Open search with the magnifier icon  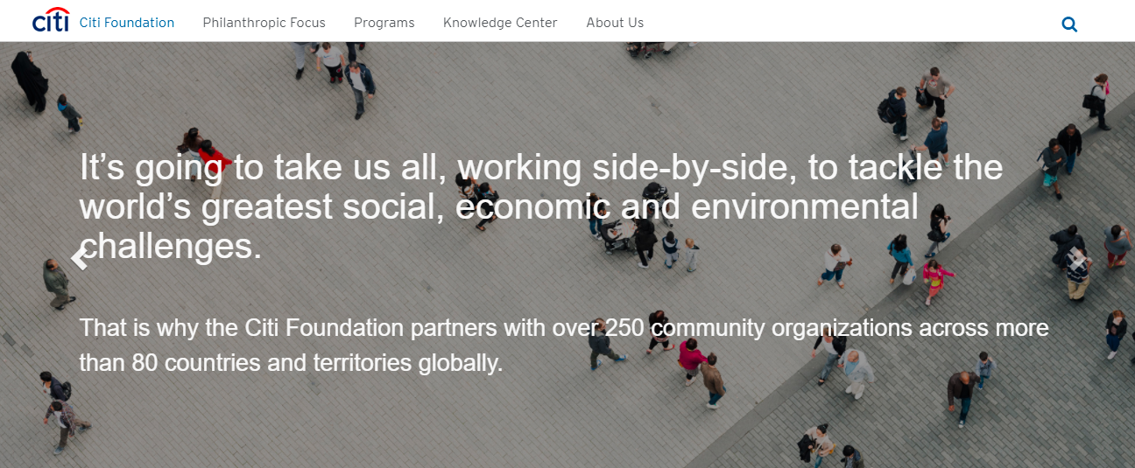click(1069, 24)
